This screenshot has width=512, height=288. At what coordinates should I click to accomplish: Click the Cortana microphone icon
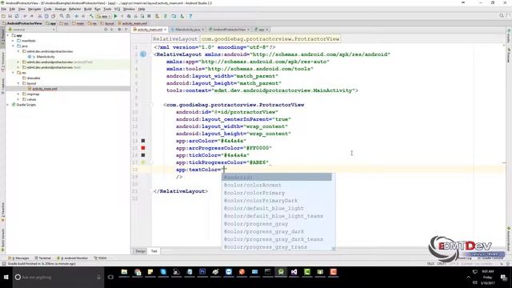pyautogui.click(x=98, y=278)
